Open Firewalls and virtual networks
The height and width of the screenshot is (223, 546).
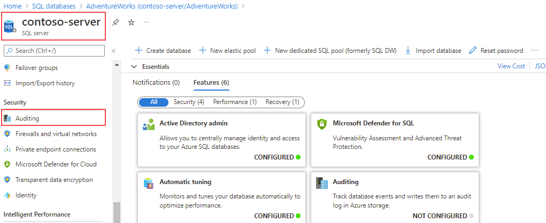pyautogui.click(x=56, y=134)
